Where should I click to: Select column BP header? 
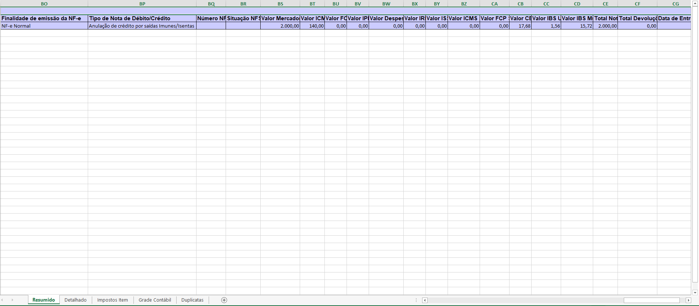(142, 4)
